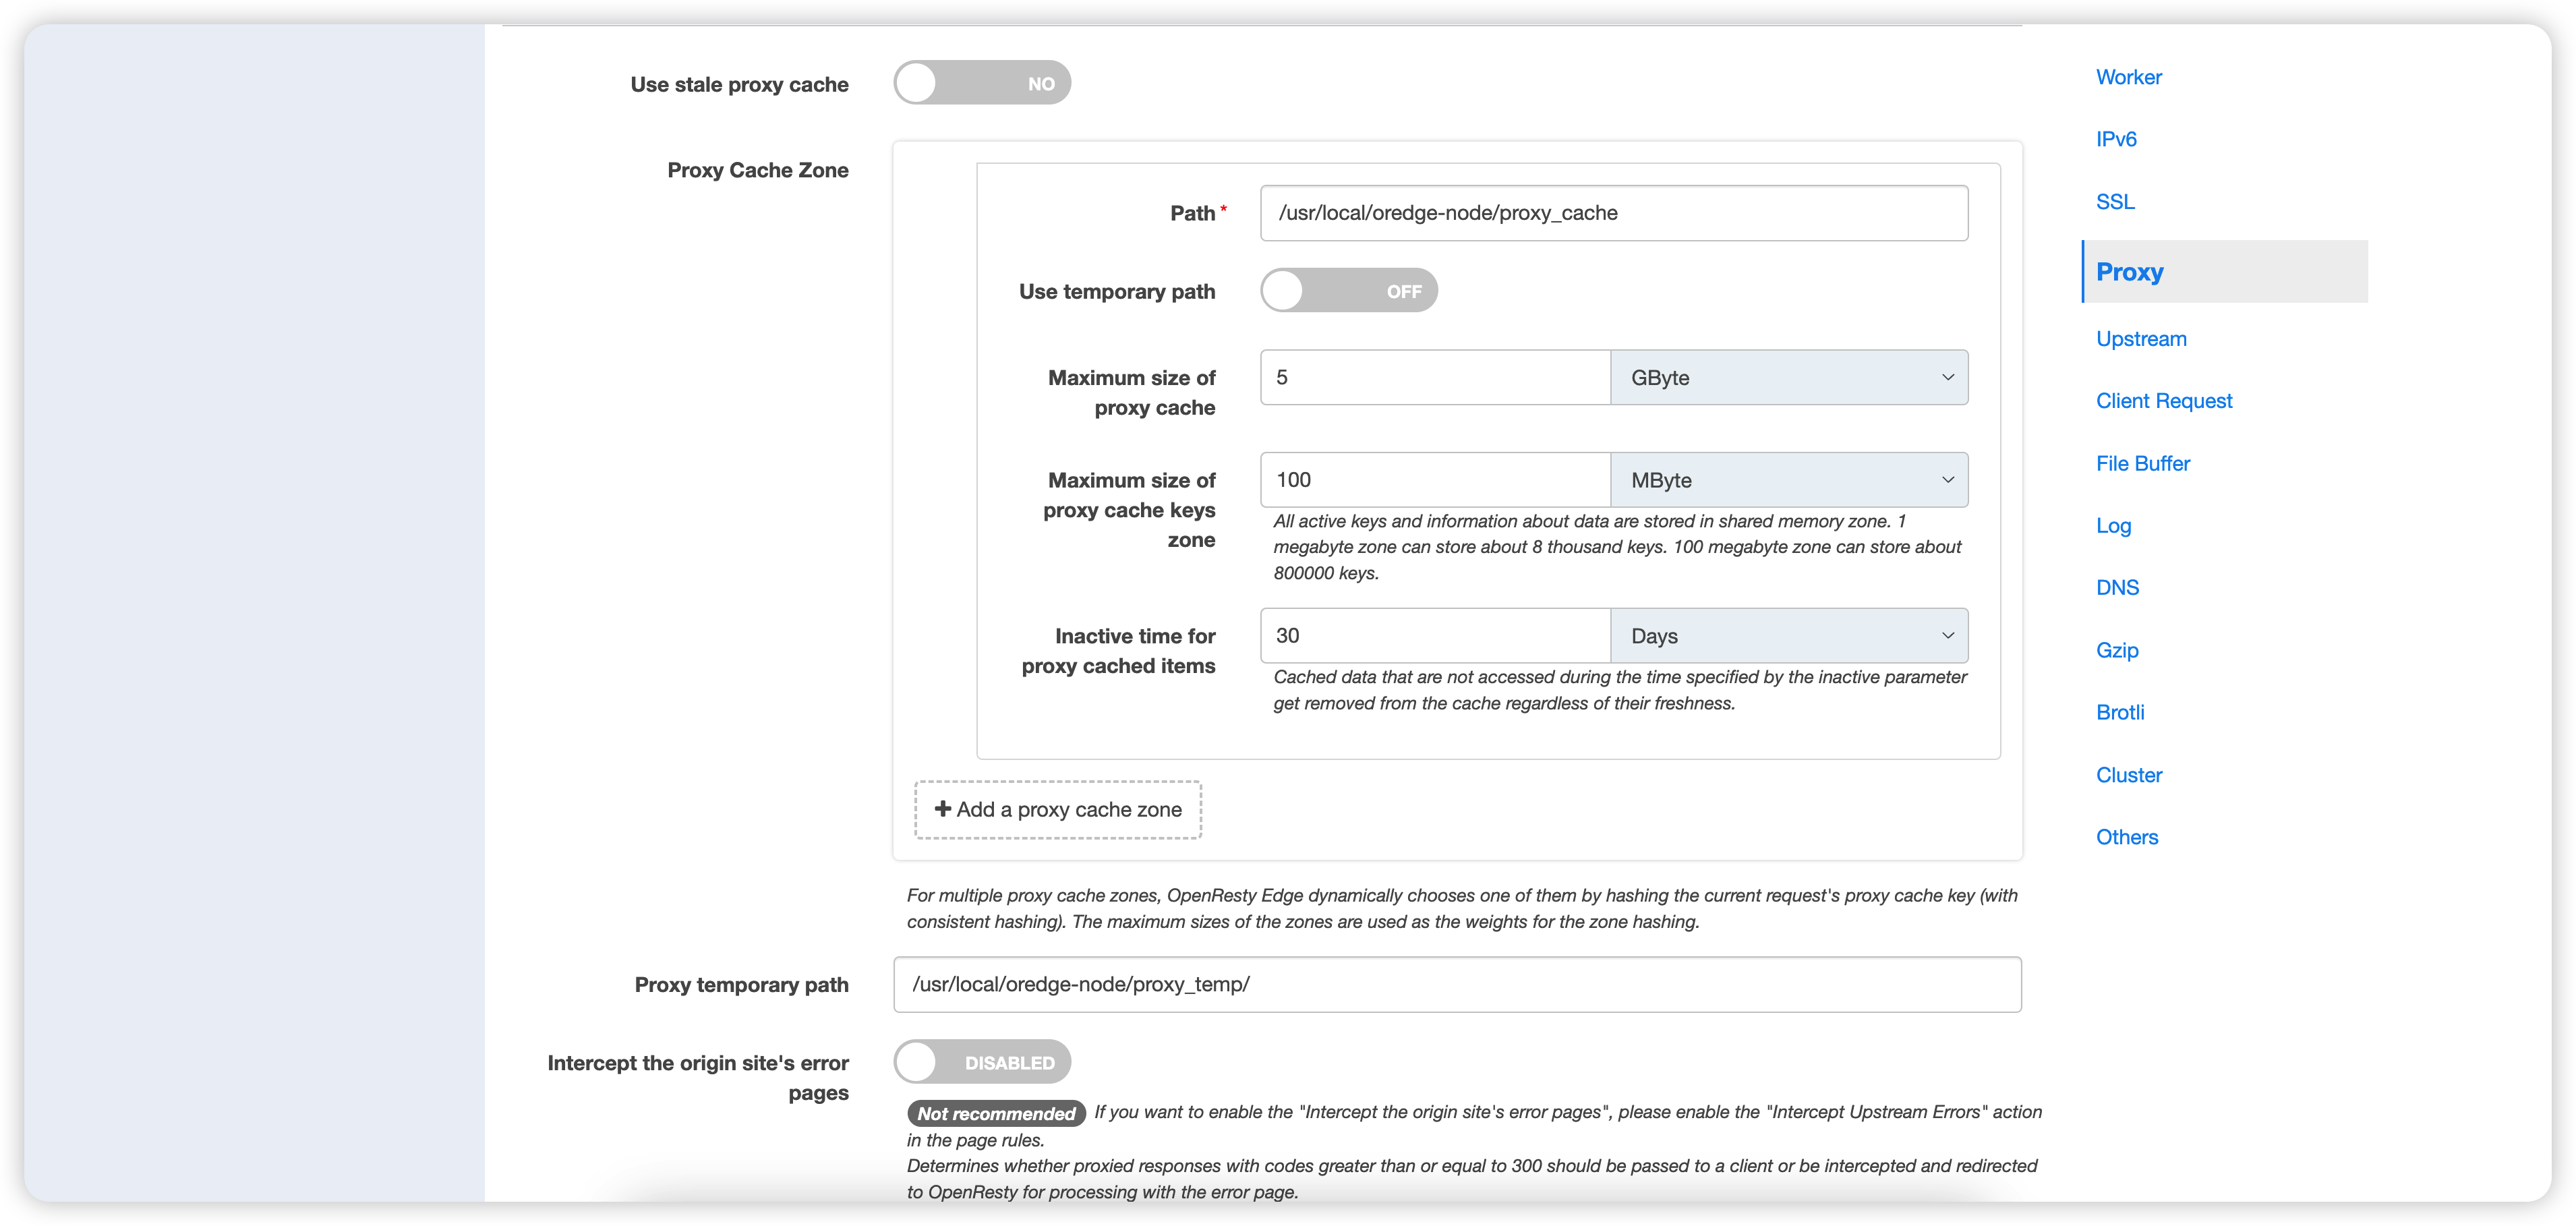Click the Use temporary path label
The width and height of the screenshot is (2576, 1226).
[x=1117, y=292]
